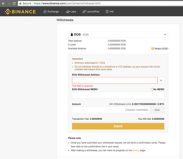Image resolution: width=183 pixels, height=159 pixels.
Task: Click the Exchange circular icon
Action: (x=45, y=12)
